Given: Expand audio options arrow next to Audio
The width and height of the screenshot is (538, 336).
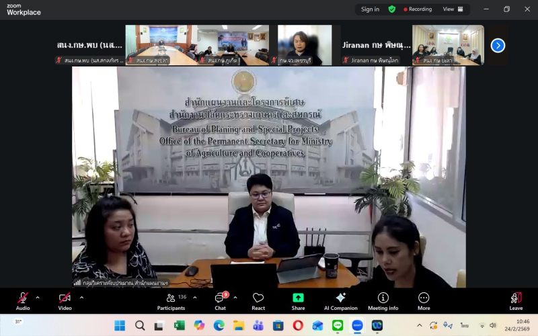Looking at the screenshot, I should (x=38, y=297).
